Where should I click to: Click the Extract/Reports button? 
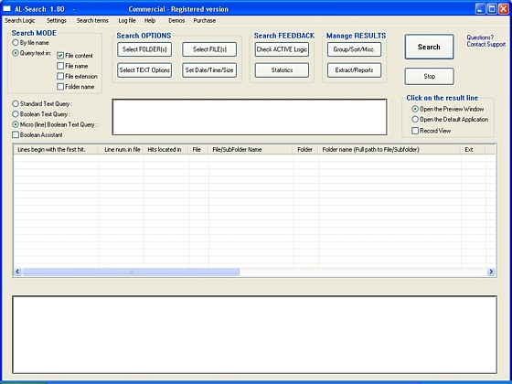[355, 70]
